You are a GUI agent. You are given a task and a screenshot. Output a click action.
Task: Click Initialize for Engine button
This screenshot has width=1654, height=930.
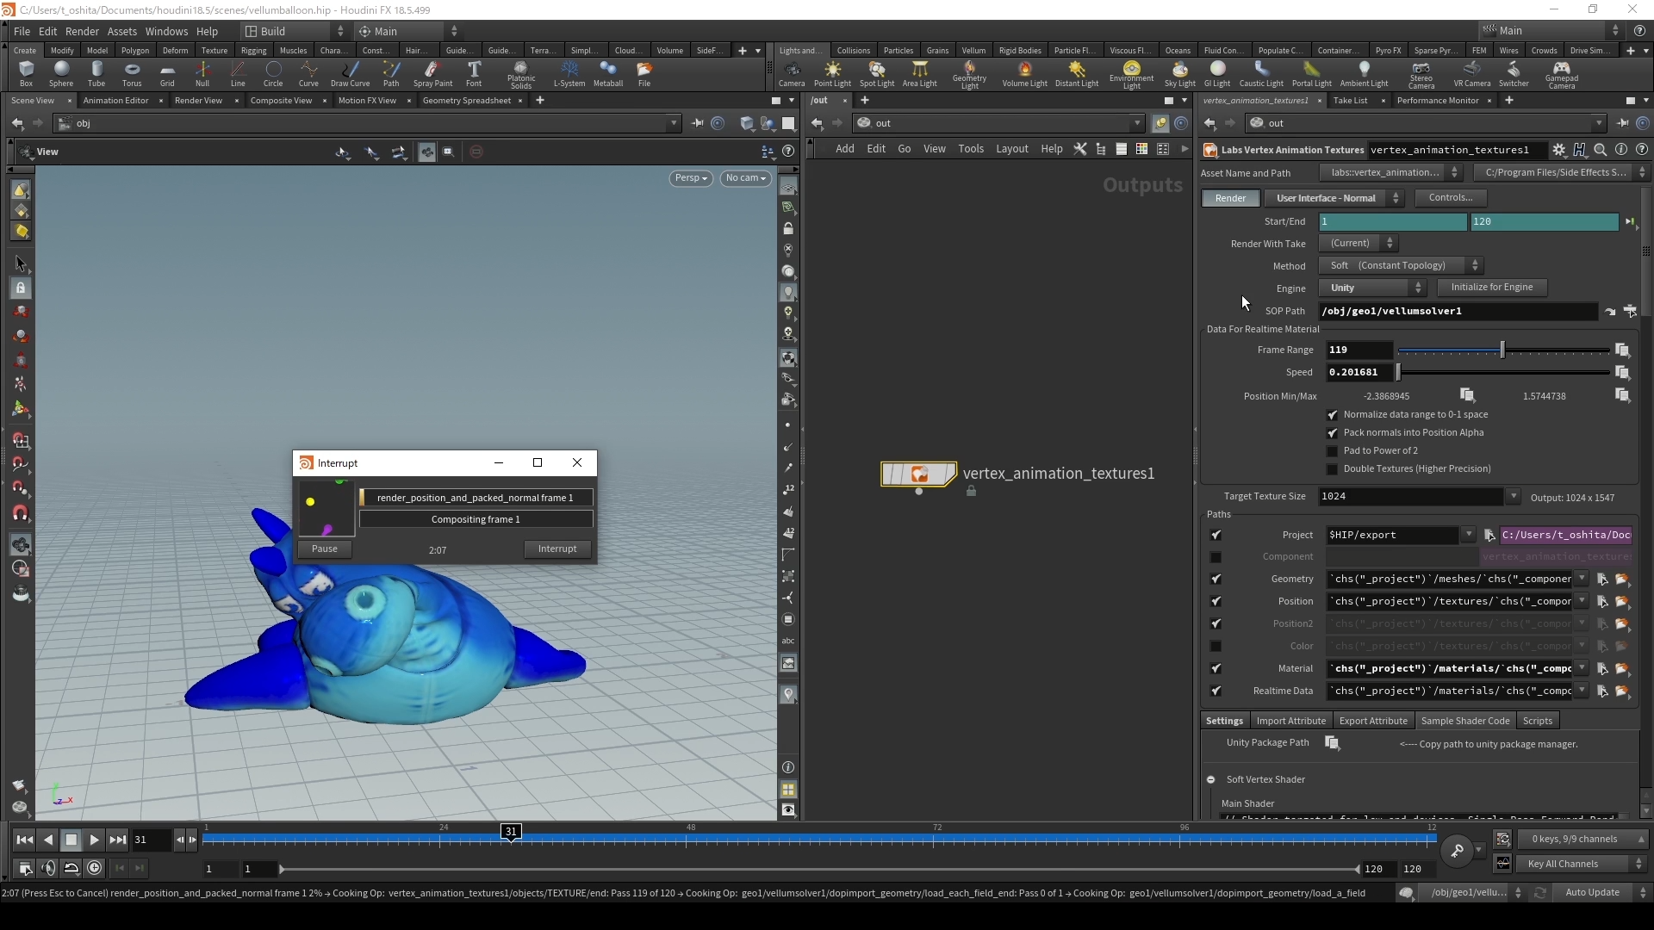(x=1491, y=288)
